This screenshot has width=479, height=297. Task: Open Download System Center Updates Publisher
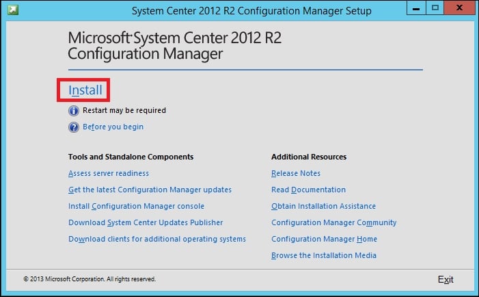point(146,222)
